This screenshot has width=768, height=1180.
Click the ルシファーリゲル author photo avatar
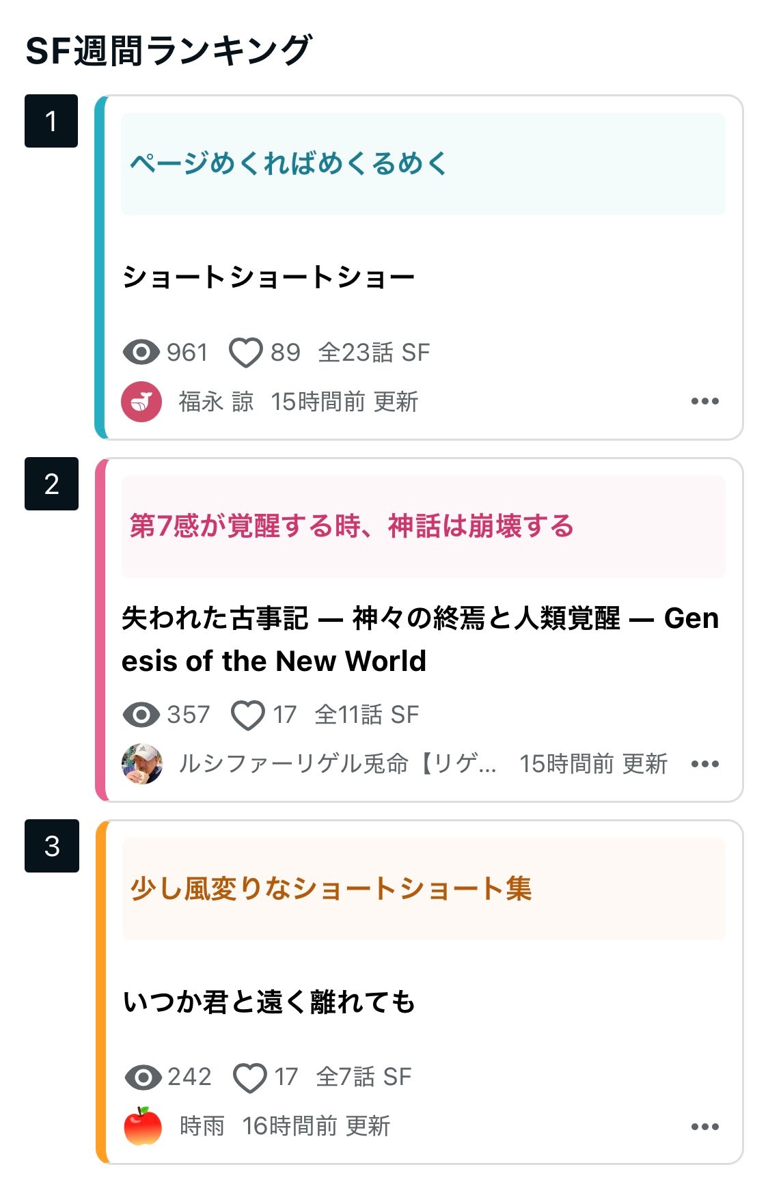tap(142, 764)
